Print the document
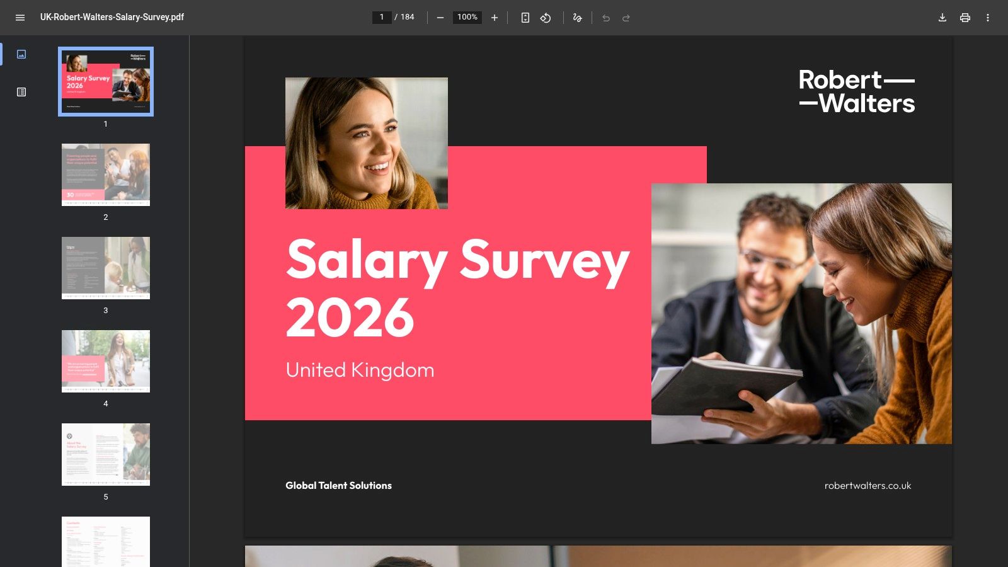Image resolution: width=1008 pixels, height=567 pixels. pyautogui.click(x=965, y=18)
